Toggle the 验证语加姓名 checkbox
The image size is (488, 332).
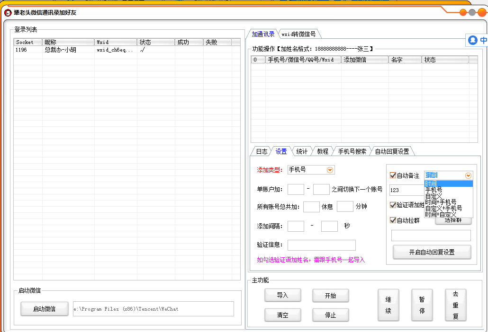[x=393, y=205]
